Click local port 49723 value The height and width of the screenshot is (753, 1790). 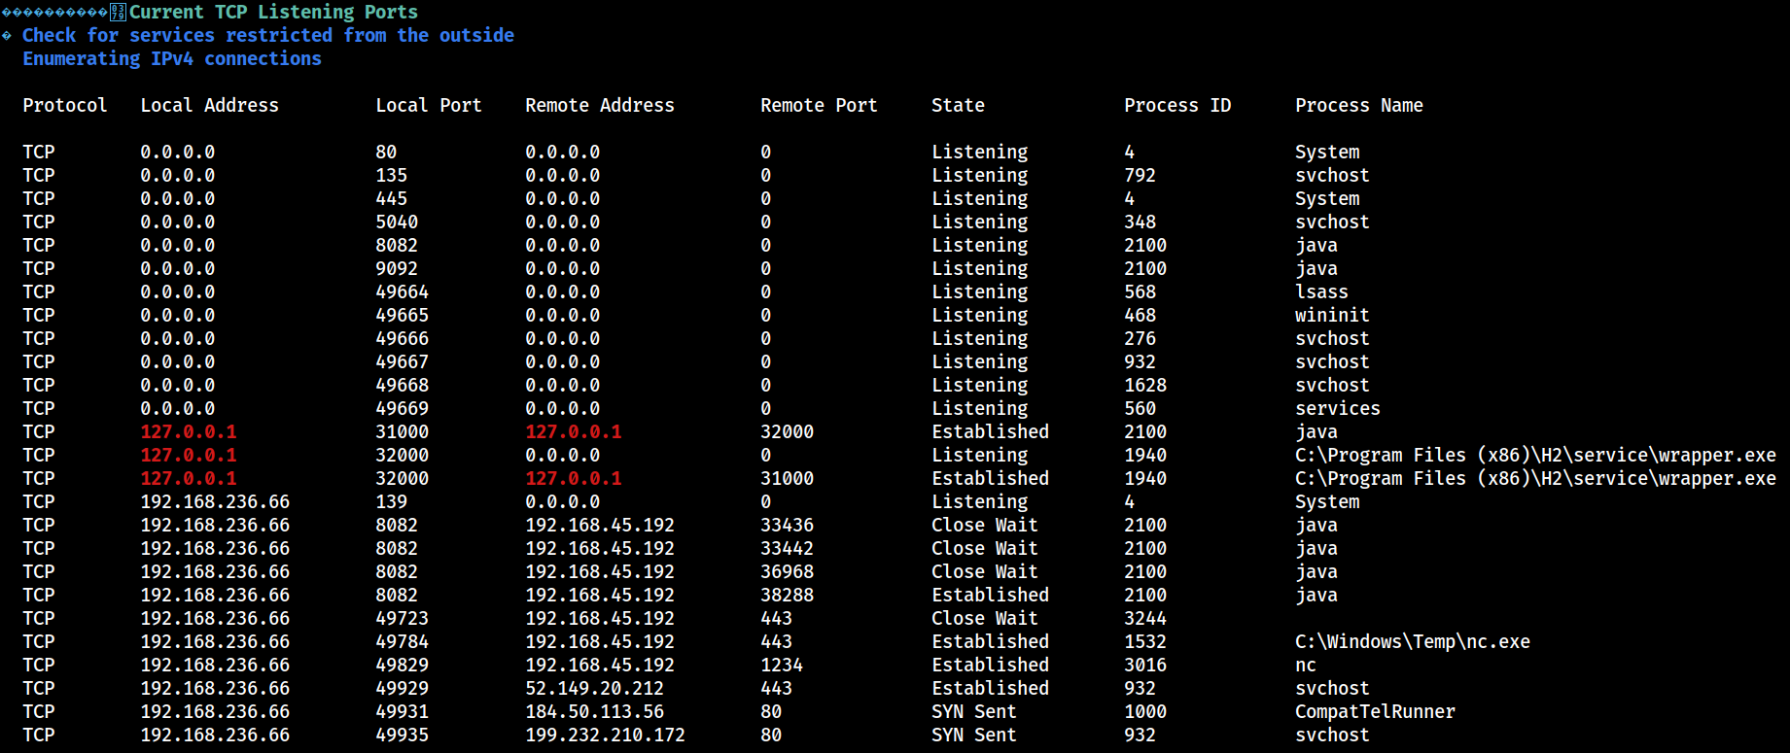point(403,618)
